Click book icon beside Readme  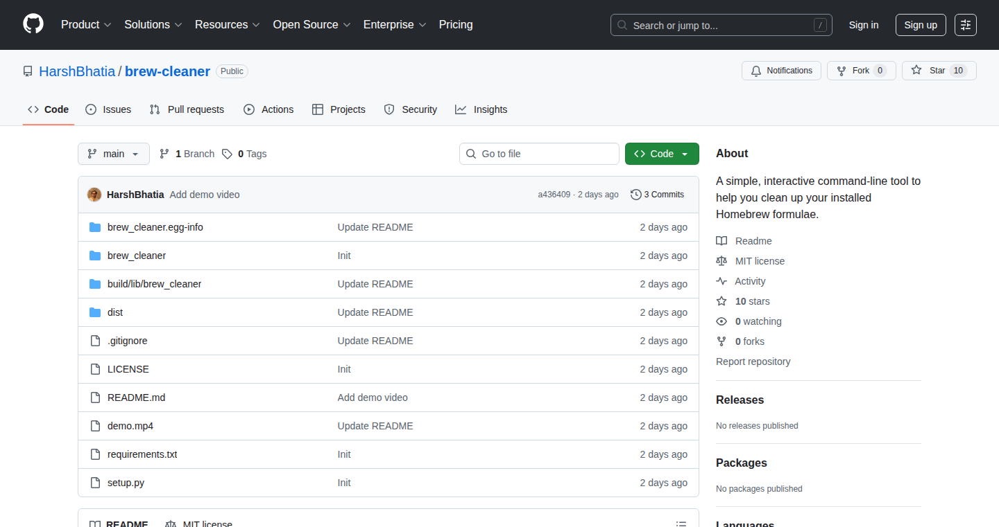tap(721, 241)
